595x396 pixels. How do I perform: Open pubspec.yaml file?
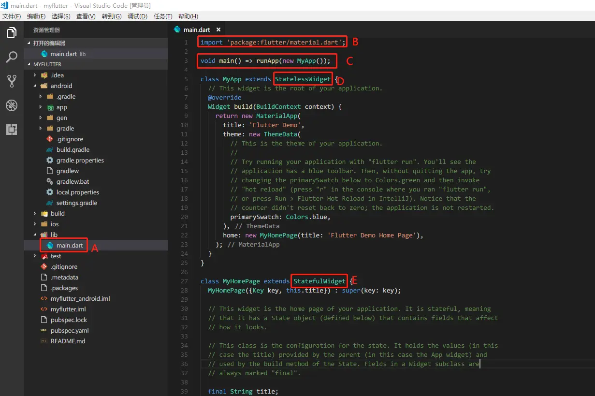coord(96,330)
